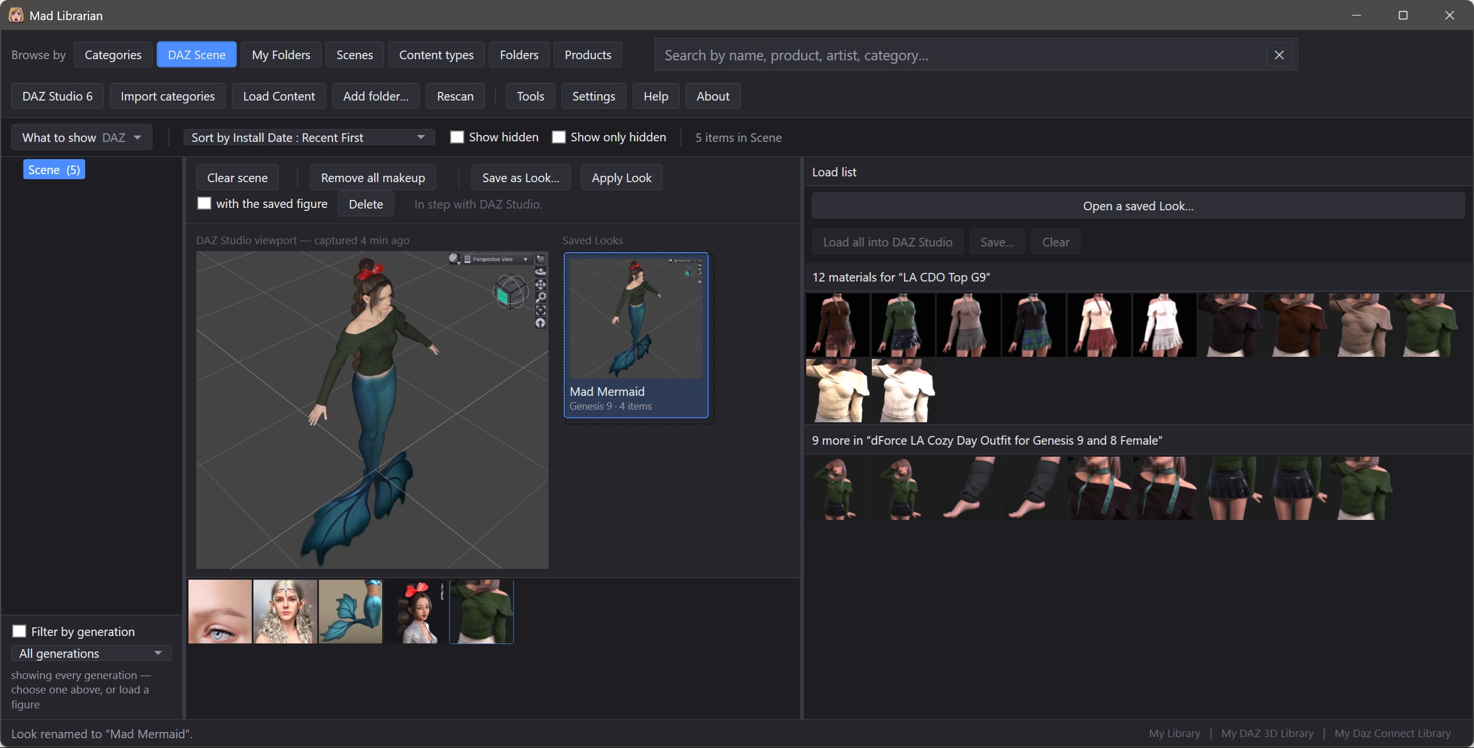Tick the 'with the saved figure' checkbox
1474x748 pixels.
204,203
